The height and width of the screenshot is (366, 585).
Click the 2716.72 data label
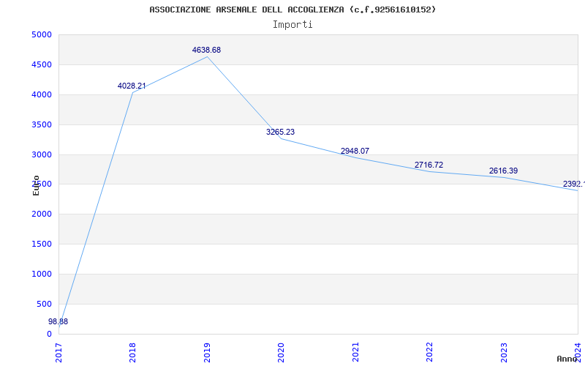click(x=429, y=165)
